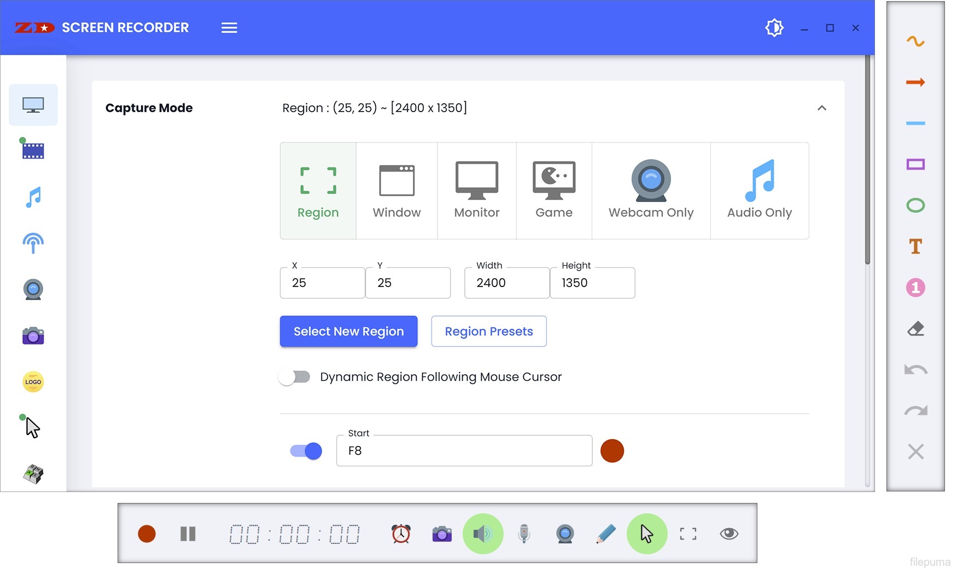Open the LOGO watermark settings in sidebar
Image resolution: width=957 pixels, height=574 pixels.
(33, 382)
